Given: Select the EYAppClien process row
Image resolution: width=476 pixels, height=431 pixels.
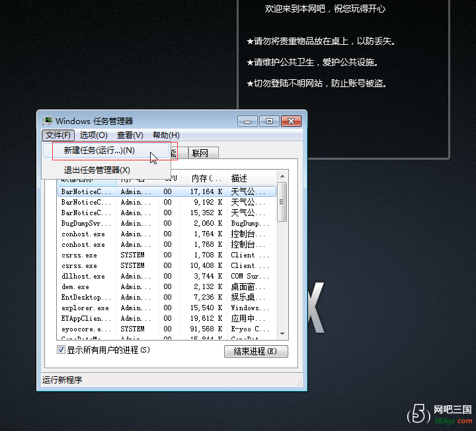Looking at the screenshot, I should (x=167, y=319).
